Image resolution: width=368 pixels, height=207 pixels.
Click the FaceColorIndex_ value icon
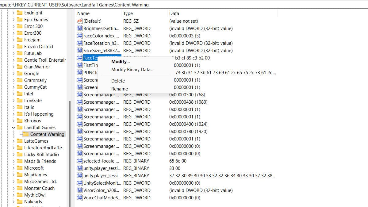coord(80,36)
